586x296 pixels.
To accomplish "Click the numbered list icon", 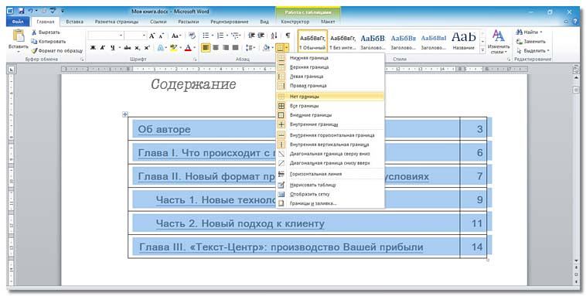I will pos(220,36).
